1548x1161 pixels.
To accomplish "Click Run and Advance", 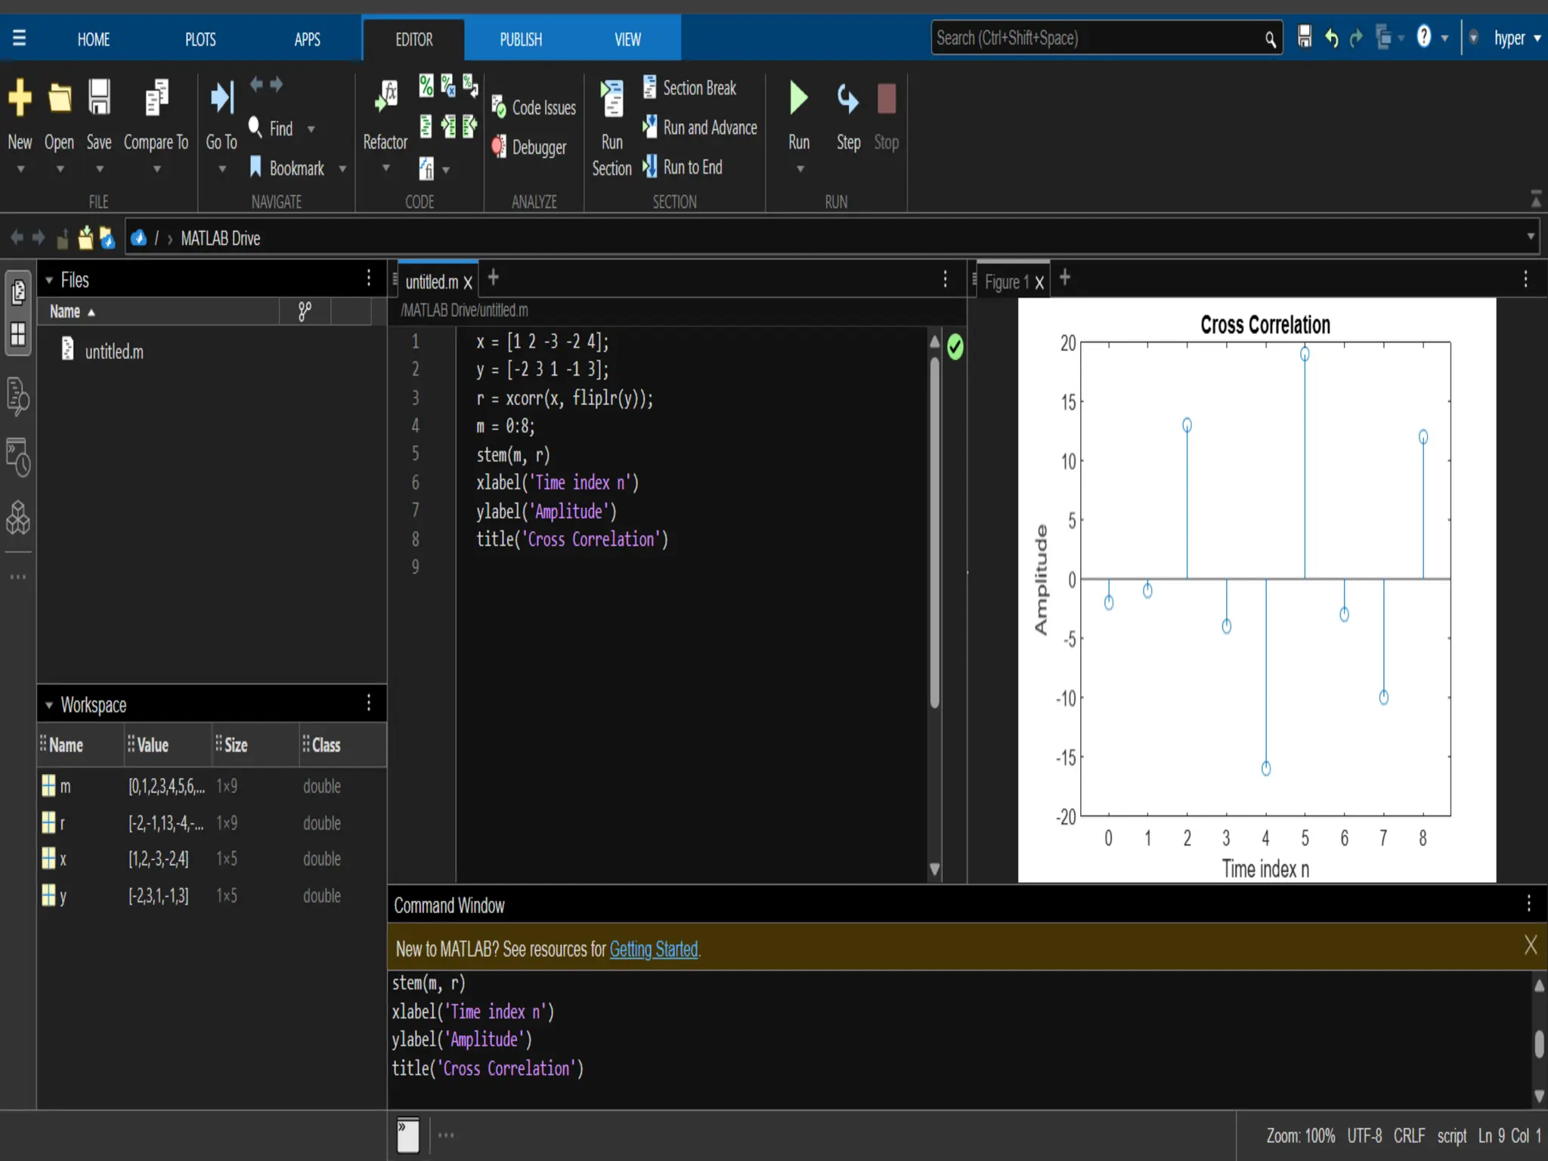I will tap(709, 128).
